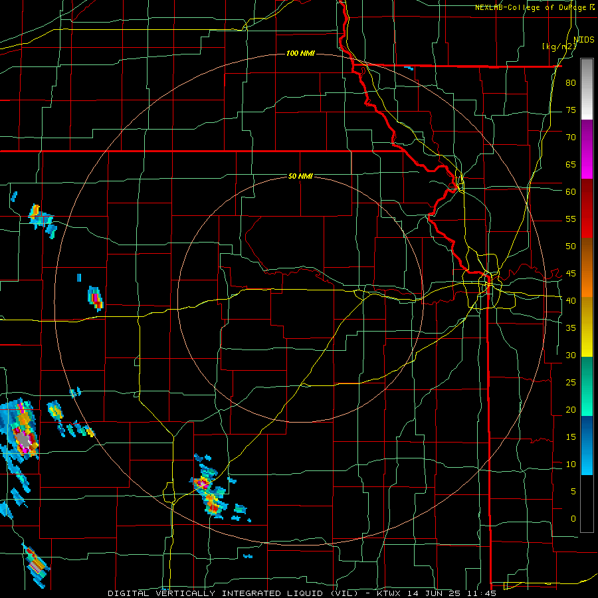Click the 5 value on the color scale
This screenshot has height=598, width=598.
point(573,492)
